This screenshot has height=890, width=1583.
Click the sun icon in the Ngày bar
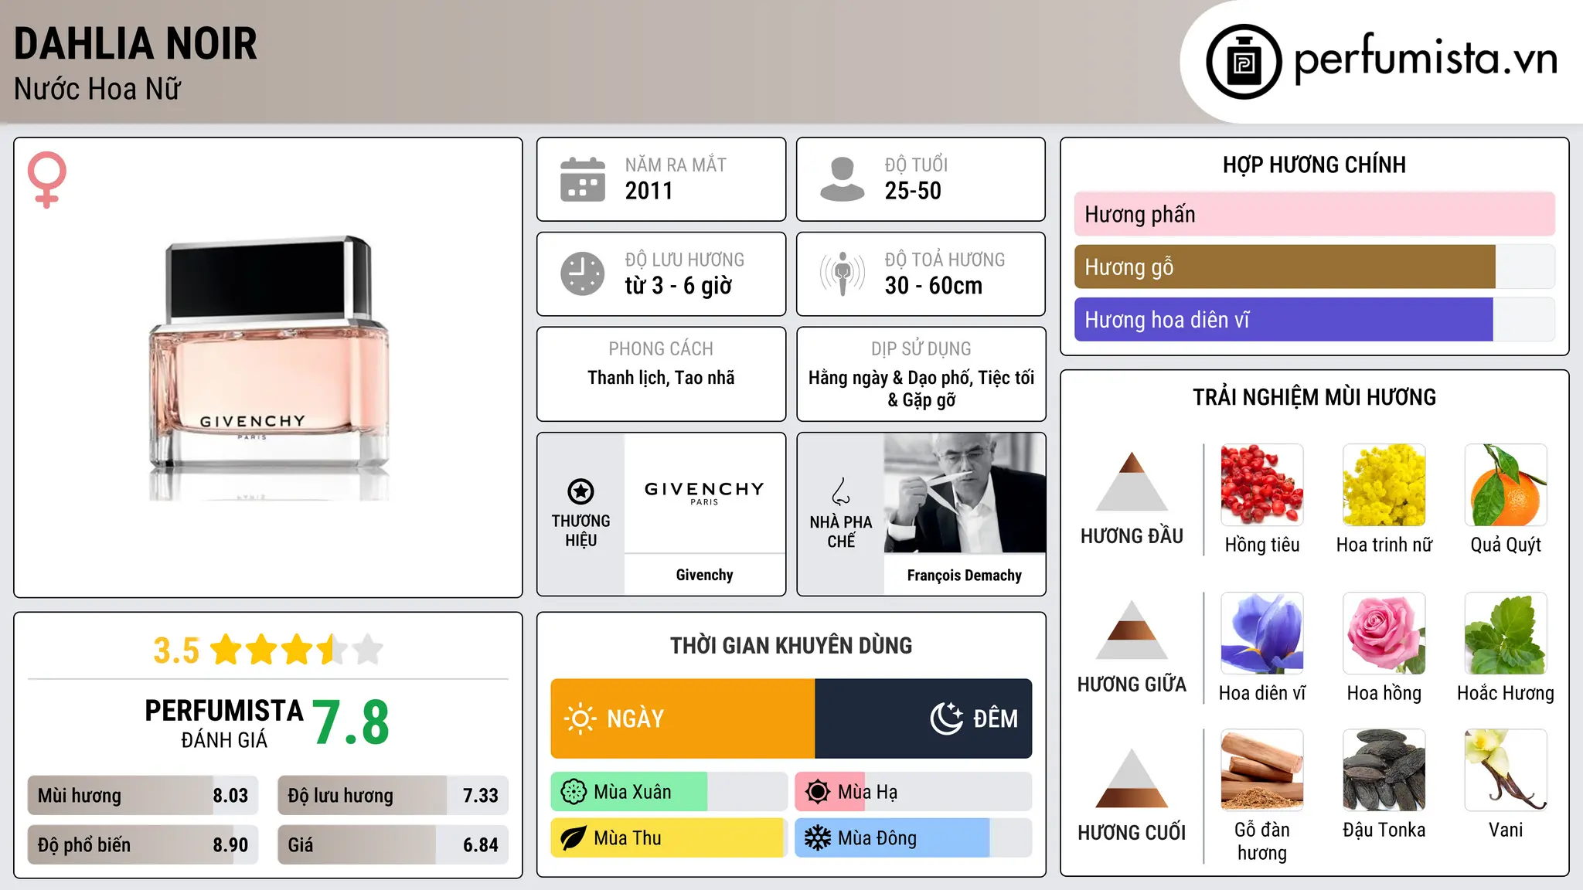pyautogui.click(x=580, y=718)
